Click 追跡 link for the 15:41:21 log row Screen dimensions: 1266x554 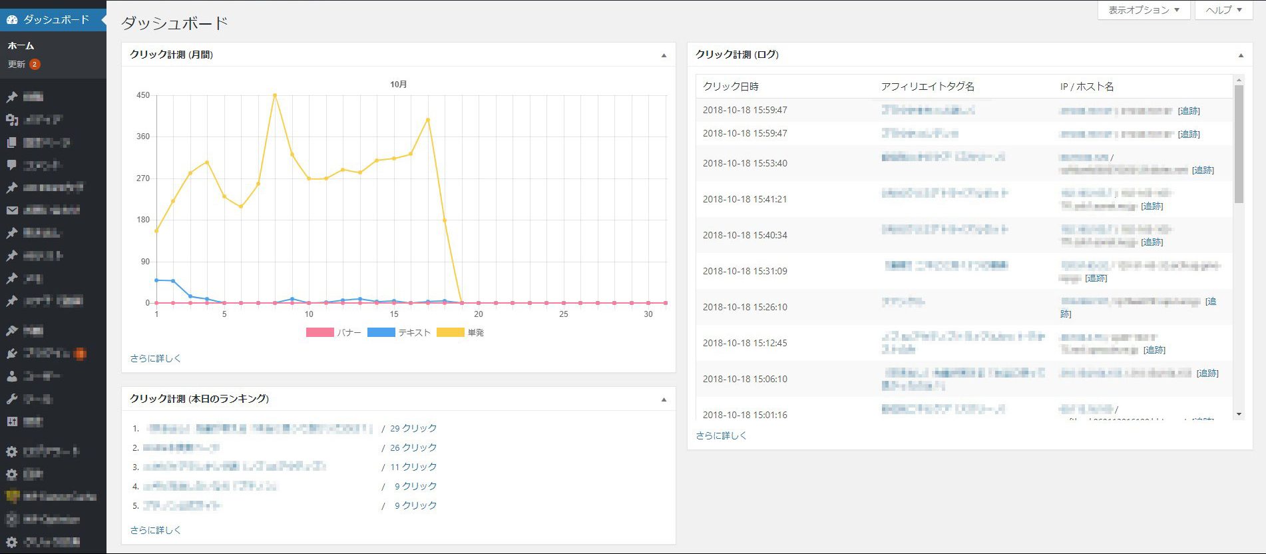[x=1152, y=206]
